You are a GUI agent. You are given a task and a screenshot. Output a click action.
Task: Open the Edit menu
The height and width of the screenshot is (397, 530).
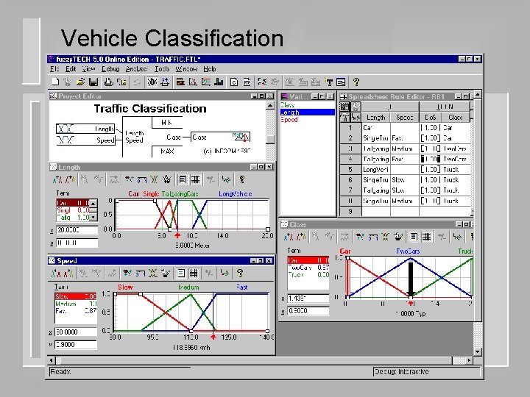(71, 69)
